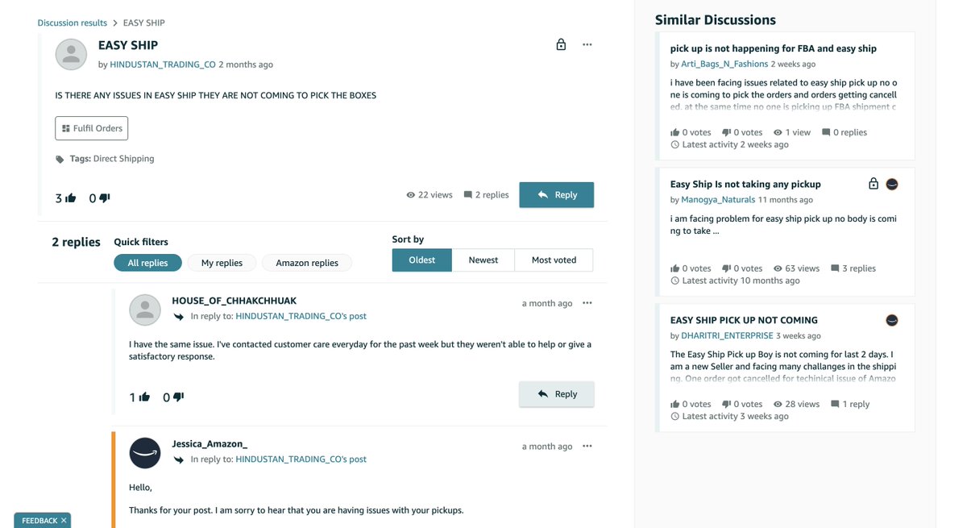Click the Similar Discussions heading

click(716, 20)
